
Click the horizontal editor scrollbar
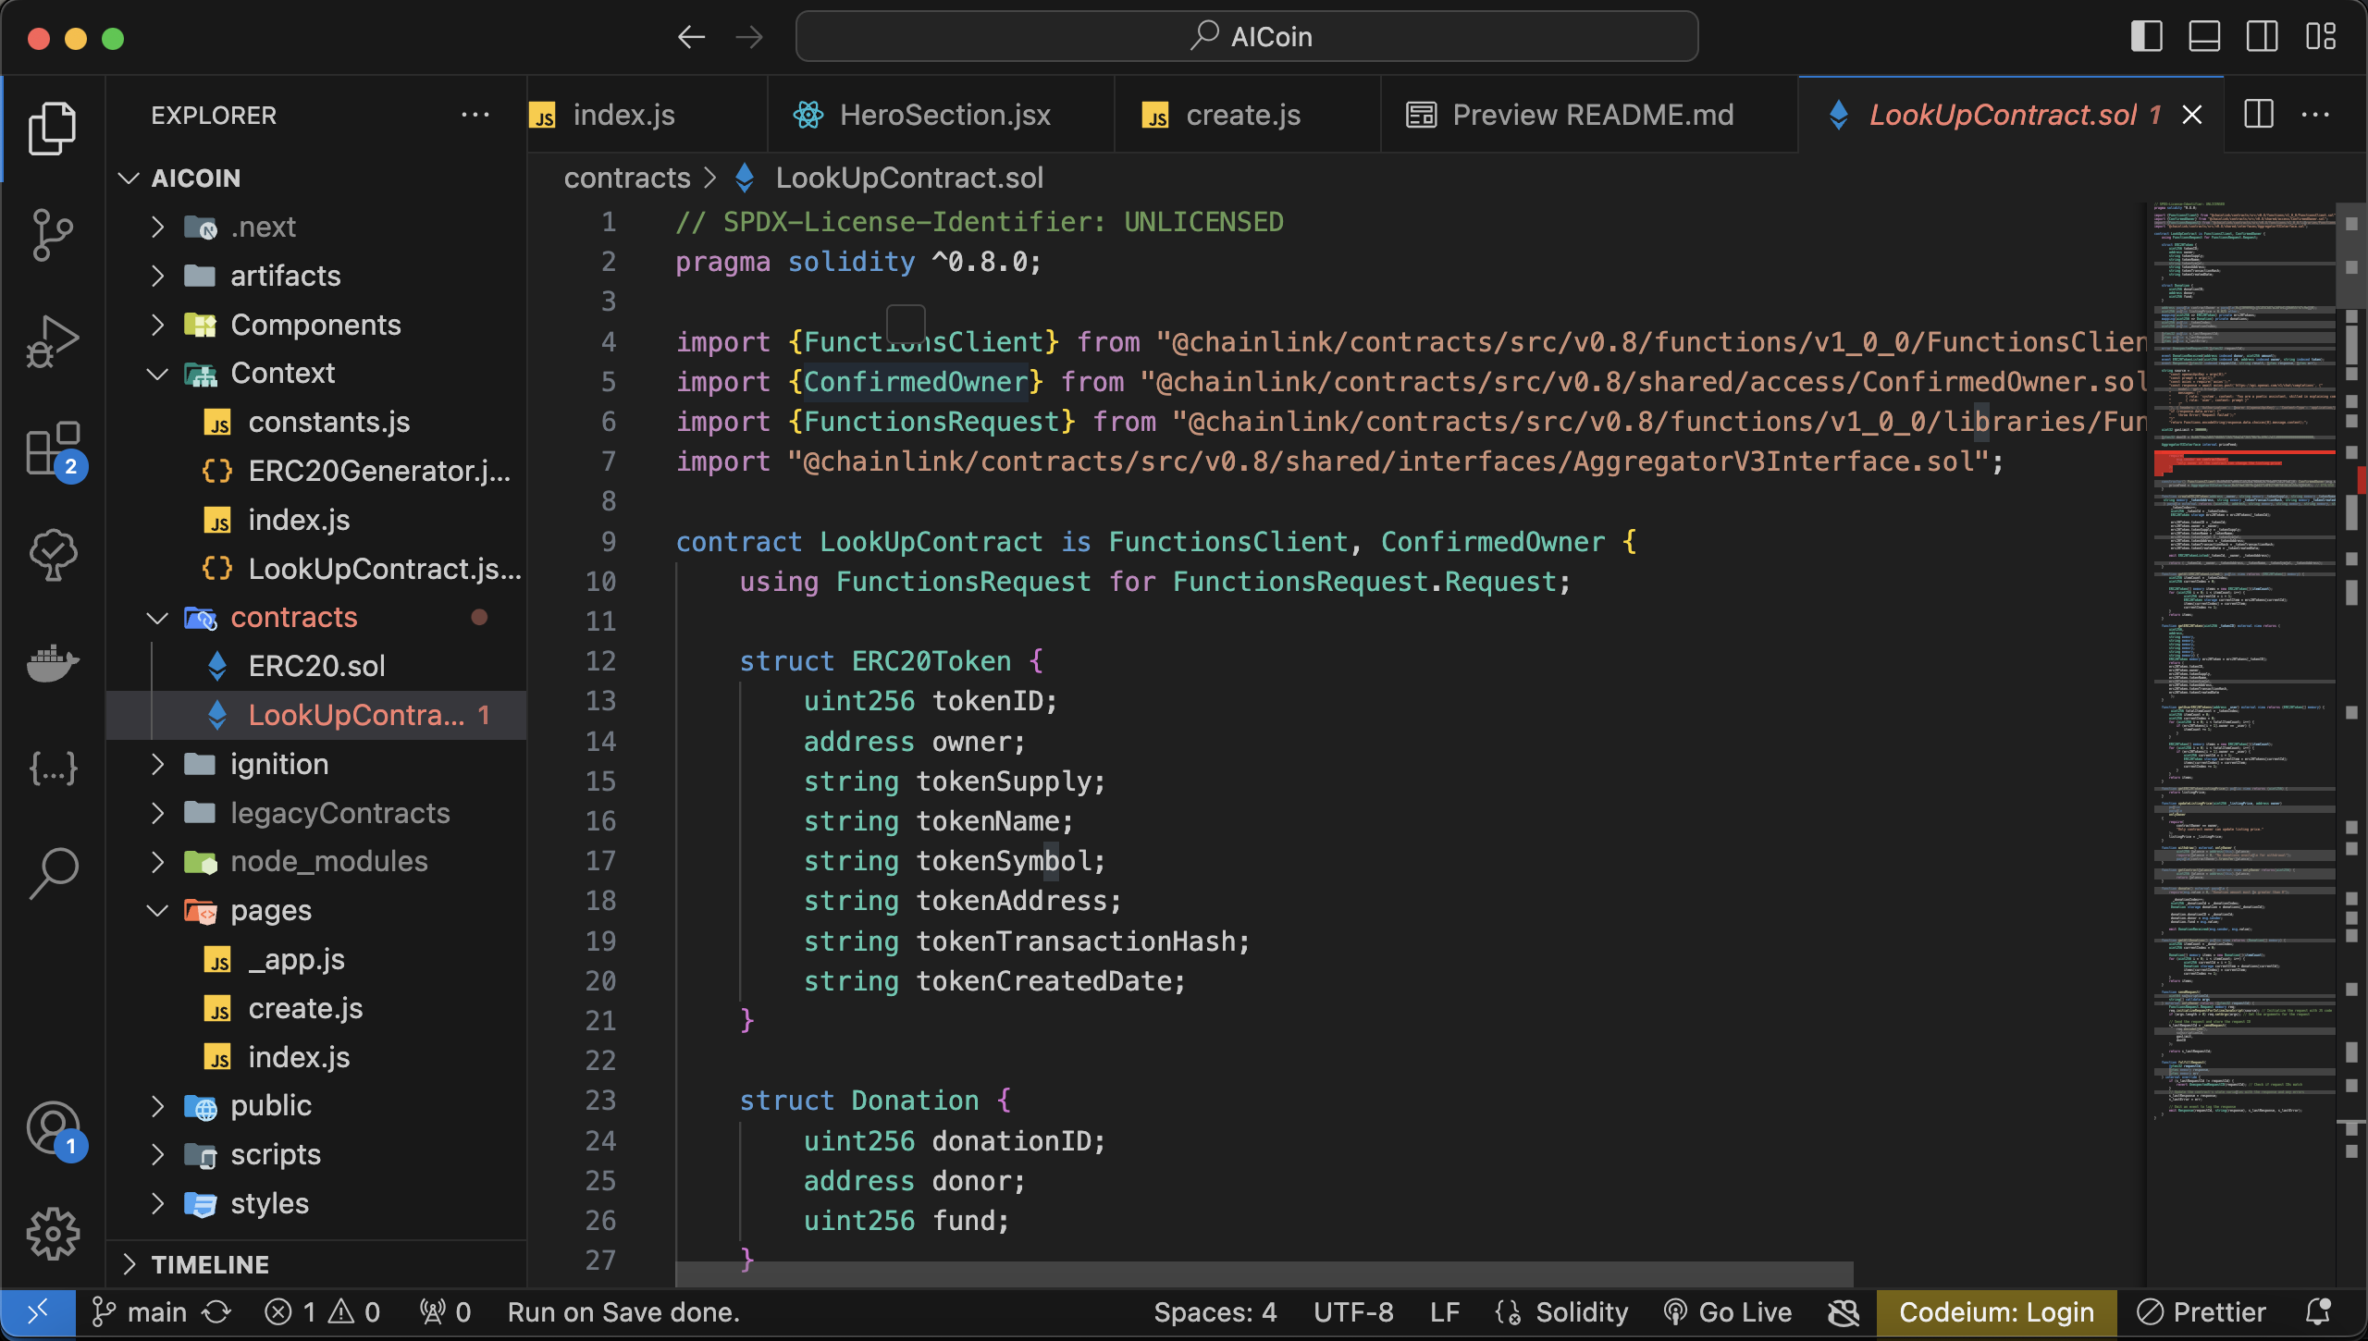pyautogui.click(x=1264, y=1273)
